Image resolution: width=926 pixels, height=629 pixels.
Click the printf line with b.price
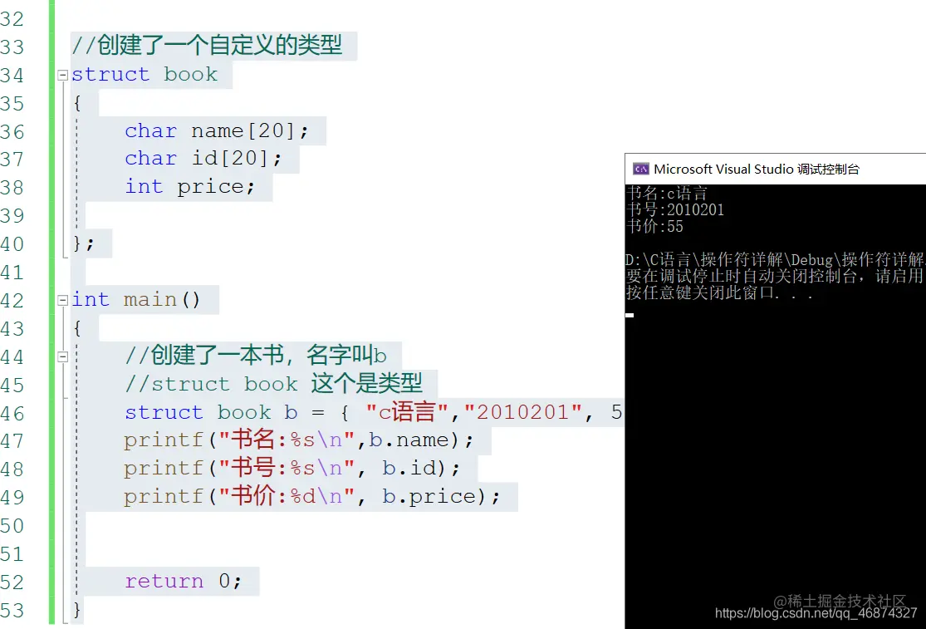point(311,496)
